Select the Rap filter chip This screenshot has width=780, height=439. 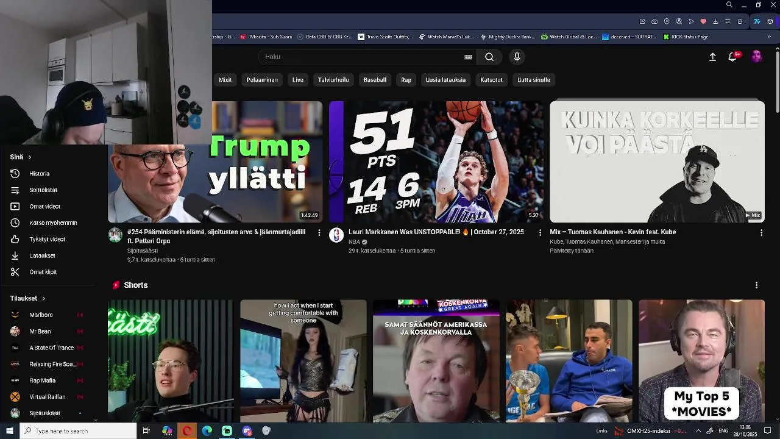[x=406, y=80]
